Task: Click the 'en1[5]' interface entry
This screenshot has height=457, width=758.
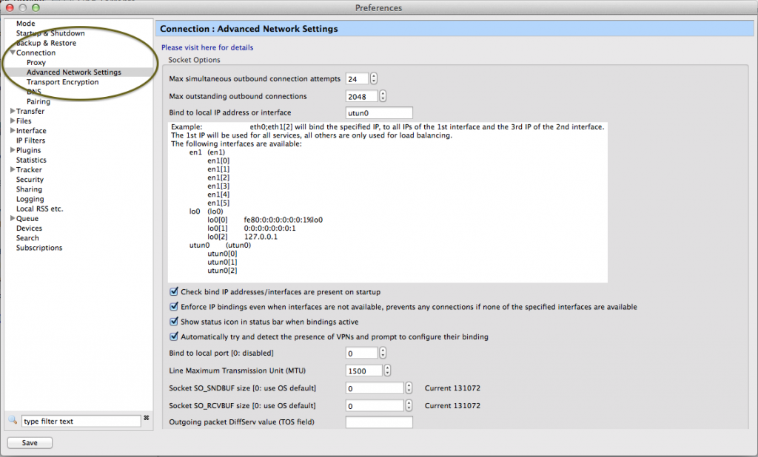Action: coord(218,203)
